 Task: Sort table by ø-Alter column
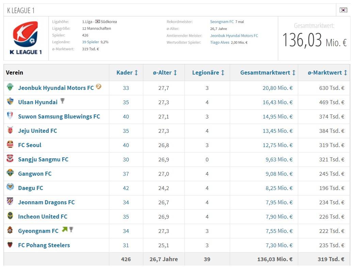pyautogui.click(x=165, y=73)
